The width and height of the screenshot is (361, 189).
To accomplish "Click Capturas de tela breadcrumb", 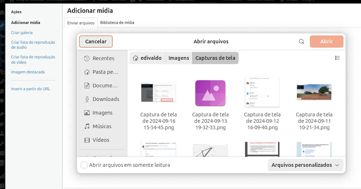I will coord(215,58).
